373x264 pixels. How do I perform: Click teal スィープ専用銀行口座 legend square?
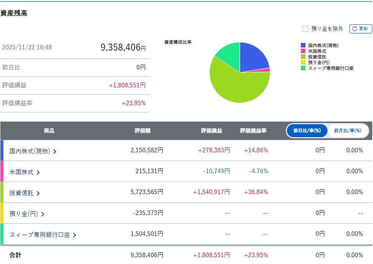point(303,68)
